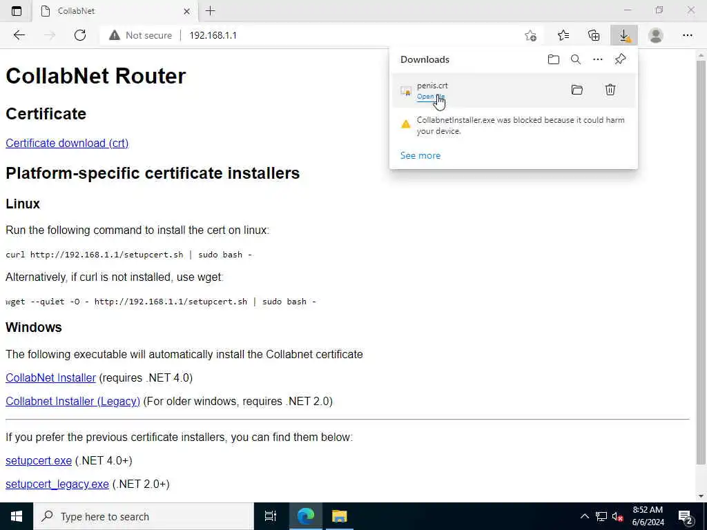Click the setupcert.exe link

(39, 460)
